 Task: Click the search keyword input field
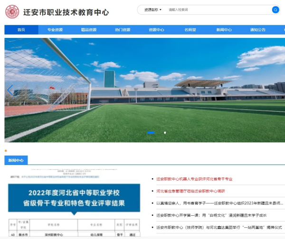218,9
